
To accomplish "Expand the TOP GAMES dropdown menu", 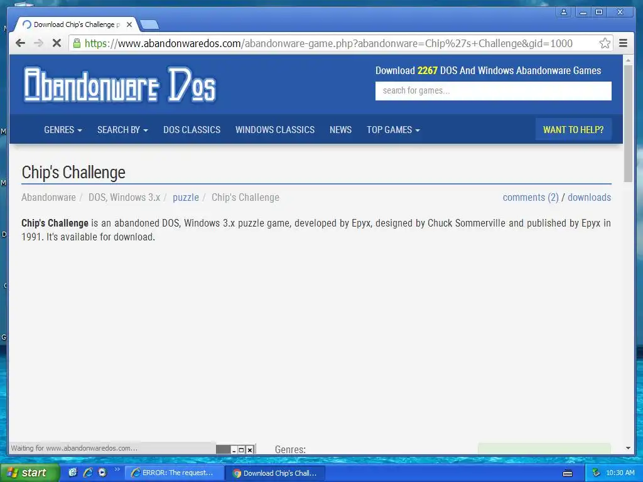I will (393, 129).
